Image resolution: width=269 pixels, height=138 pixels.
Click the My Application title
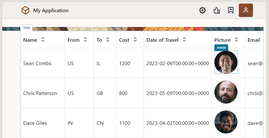(51, 11)
